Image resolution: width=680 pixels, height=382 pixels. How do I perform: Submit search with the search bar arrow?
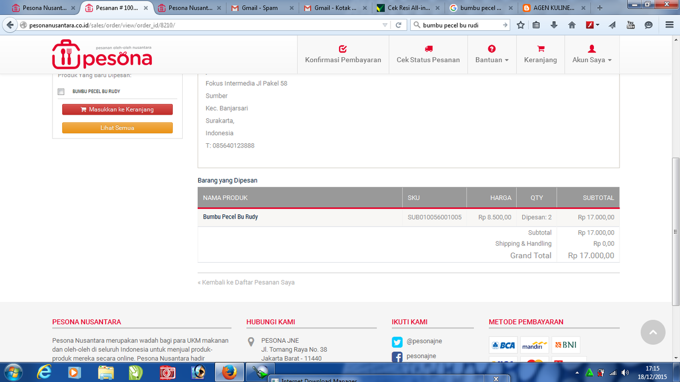pos(505,25)
